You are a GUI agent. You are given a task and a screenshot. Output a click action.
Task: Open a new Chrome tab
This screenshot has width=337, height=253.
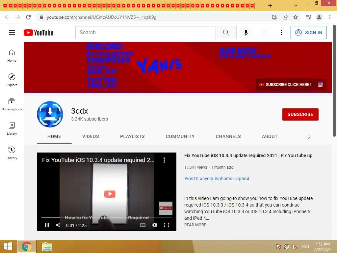pyautogui.click(x=270, y=6)
